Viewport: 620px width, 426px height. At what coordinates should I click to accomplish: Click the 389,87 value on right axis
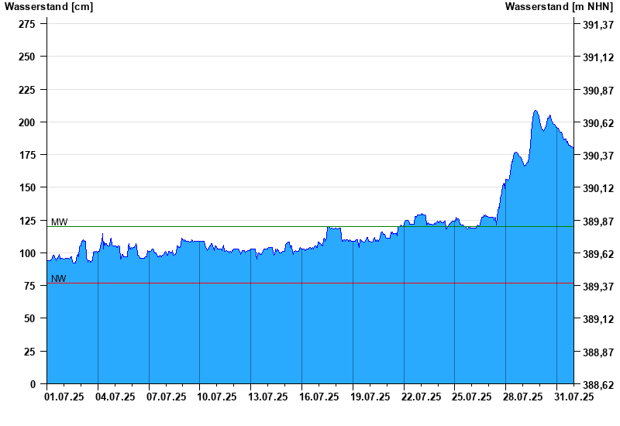click(x=598, y=222)
